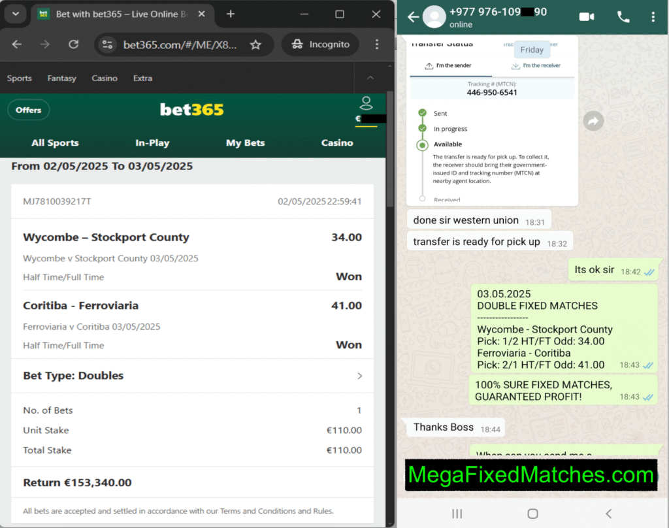The height and width of the screenshot is (528, 669).
Task: Click the Return €153,340.00 text
Action: (x=77, y=483)
